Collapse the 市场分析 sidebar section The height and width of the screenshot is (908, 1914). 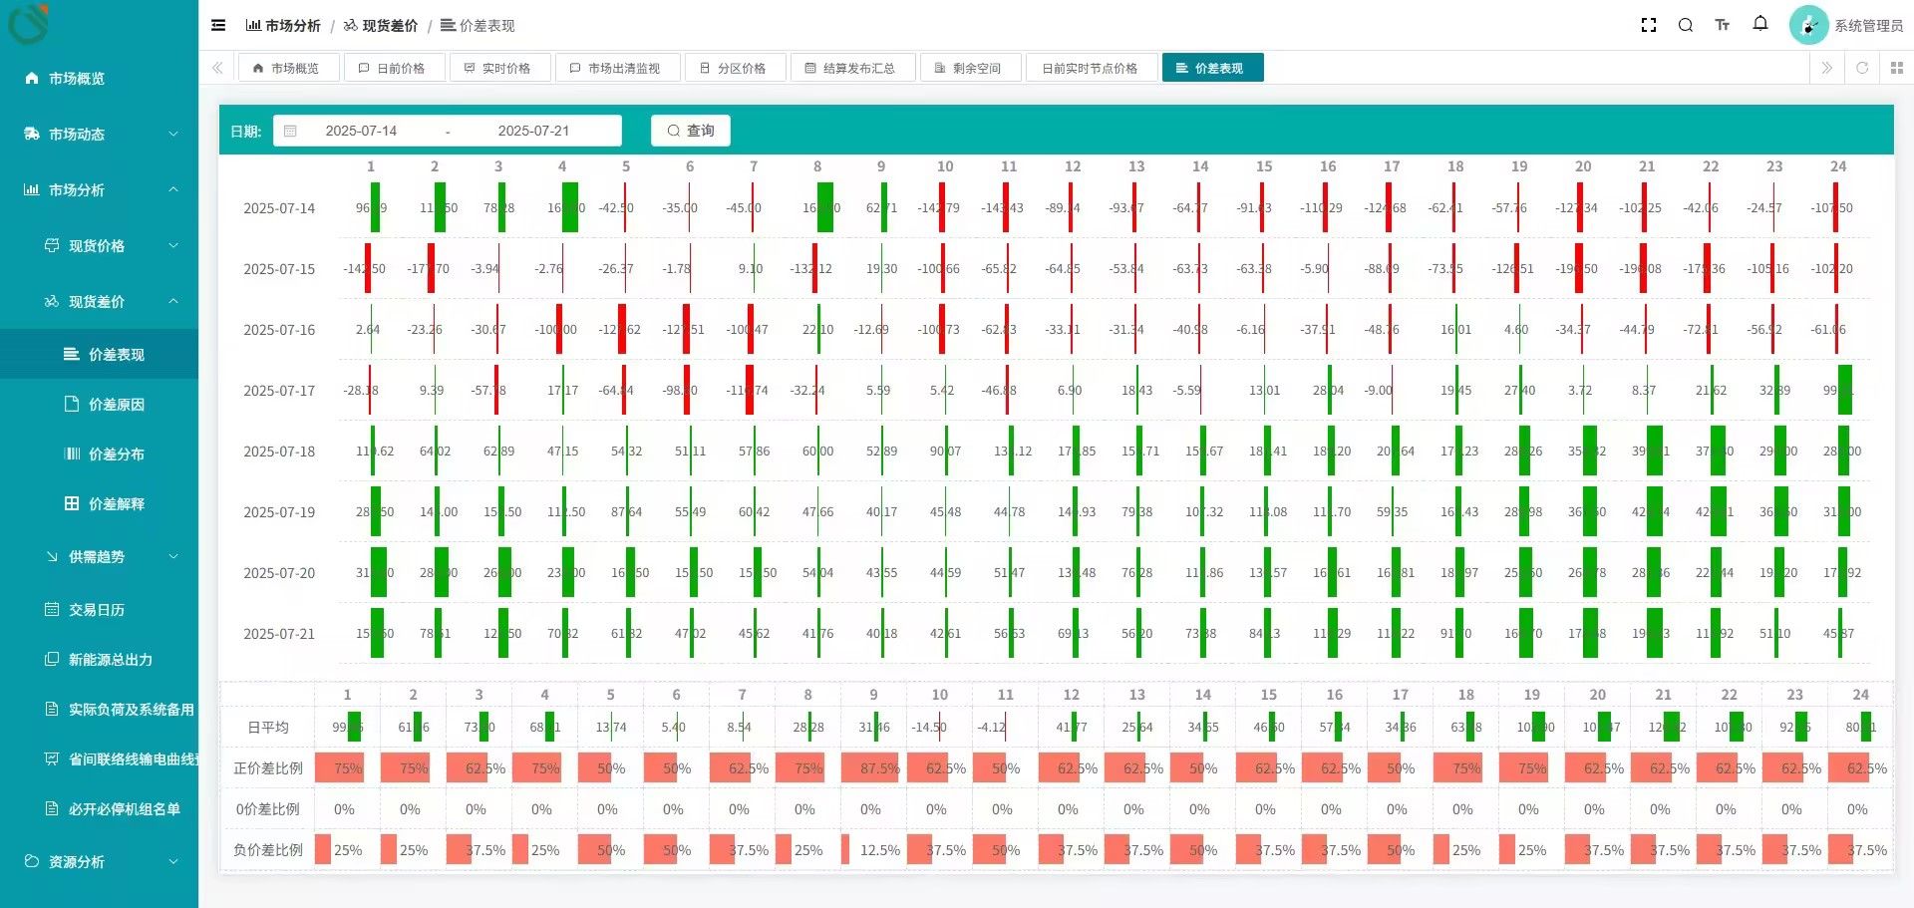click(x=100, y=190)
